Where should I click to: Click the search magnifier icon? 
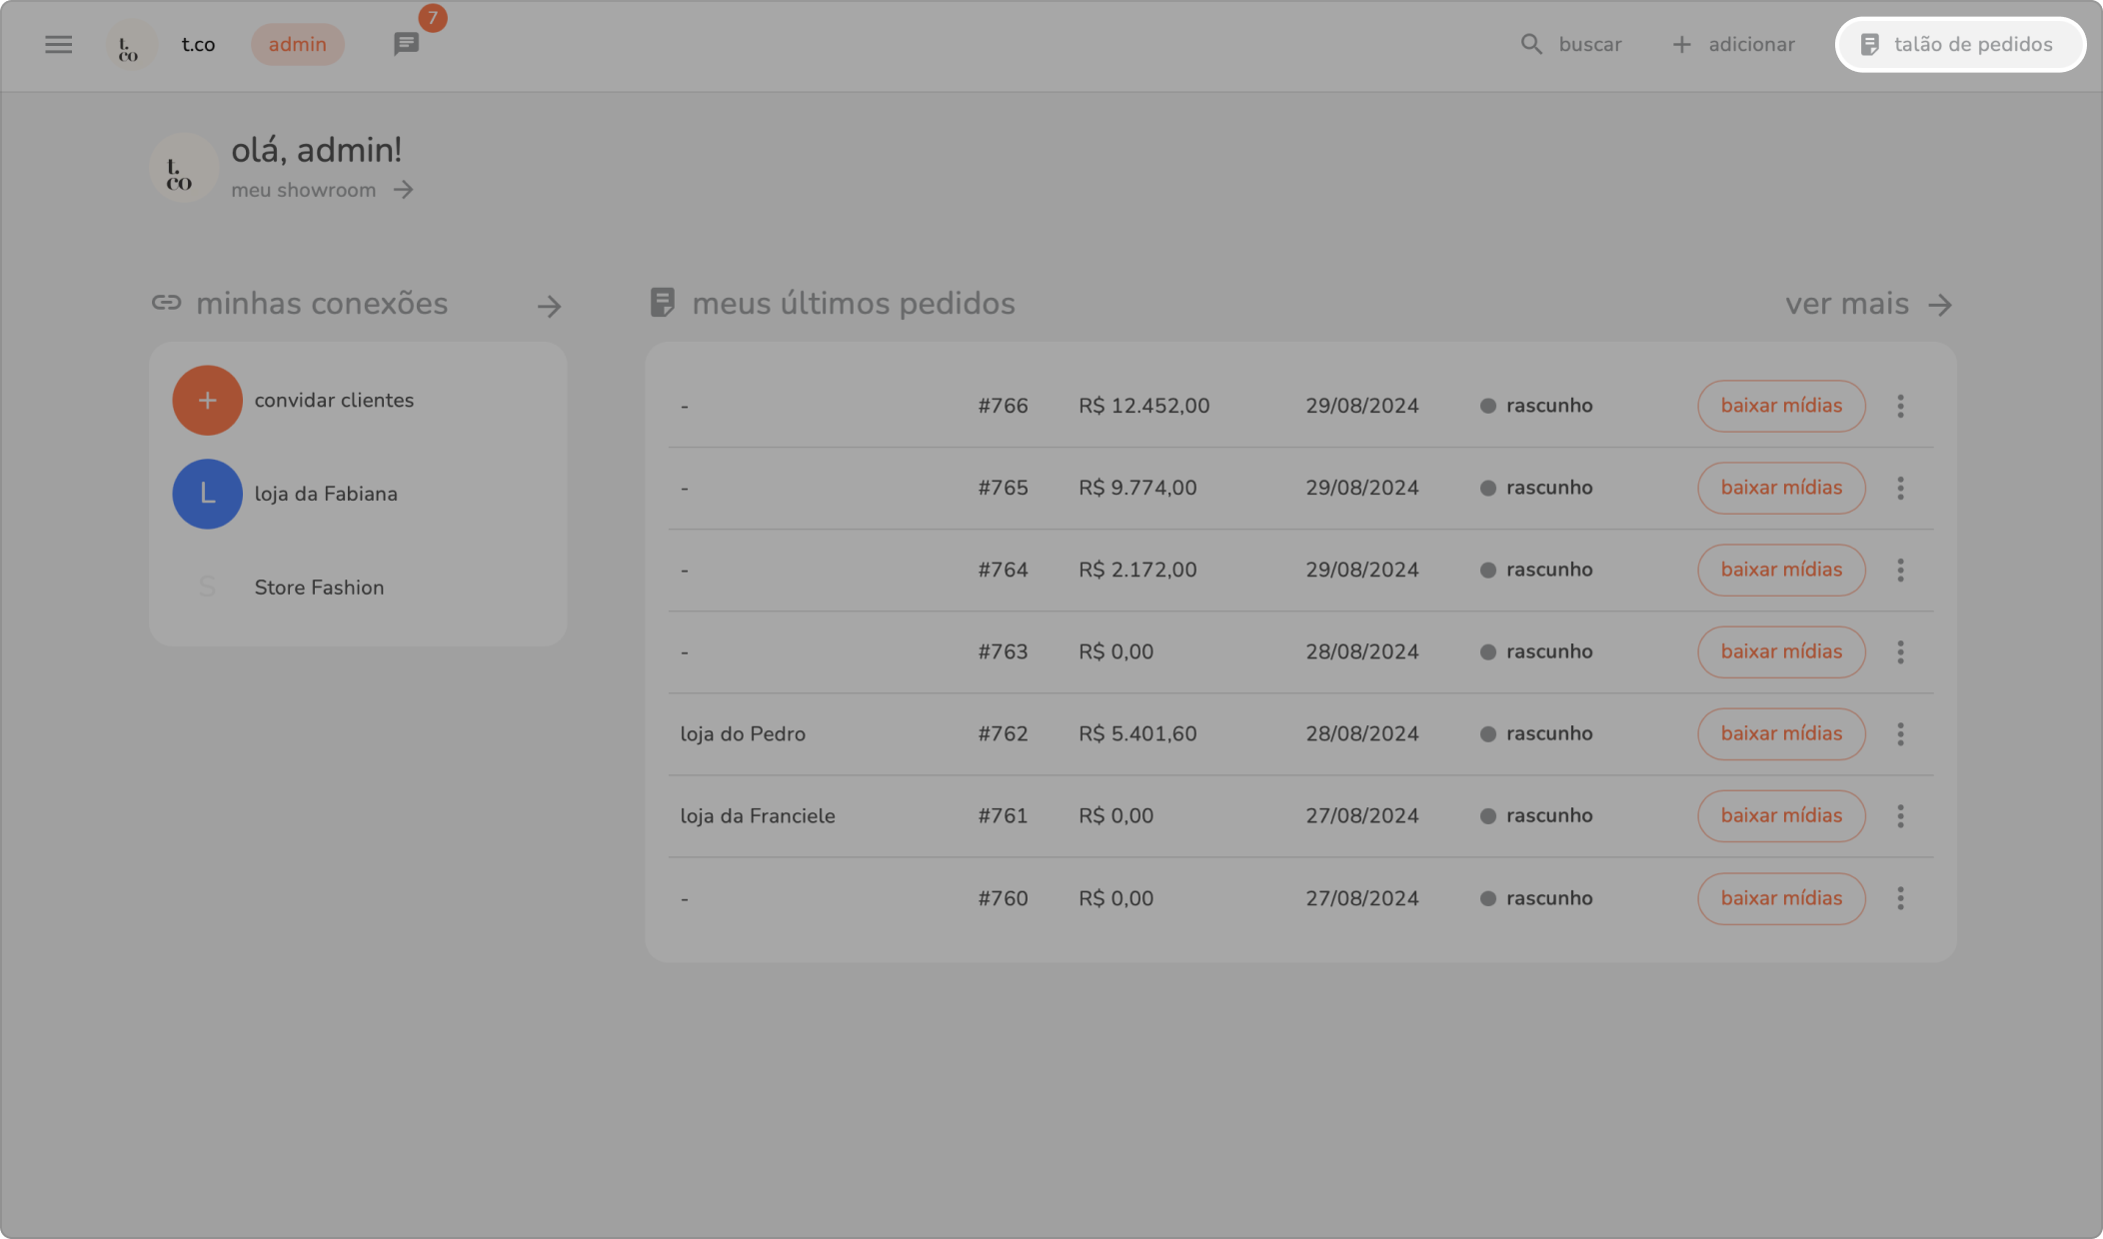(x=1530, y=44)
